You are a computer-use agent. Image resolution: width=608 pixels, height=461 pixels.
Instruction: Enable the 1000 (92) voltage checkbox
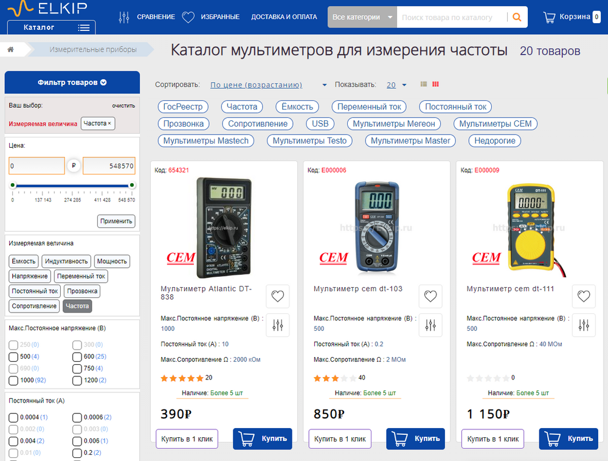coord(14,381)
